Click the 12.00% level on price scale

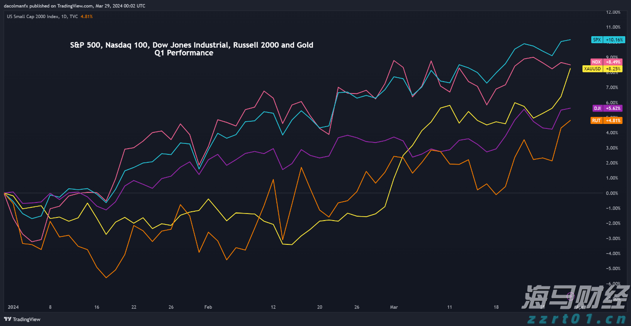[613, 12]
